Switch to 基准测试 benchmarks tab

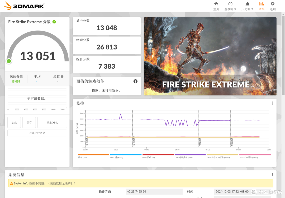pyautogui.click(x=230, y=6)
